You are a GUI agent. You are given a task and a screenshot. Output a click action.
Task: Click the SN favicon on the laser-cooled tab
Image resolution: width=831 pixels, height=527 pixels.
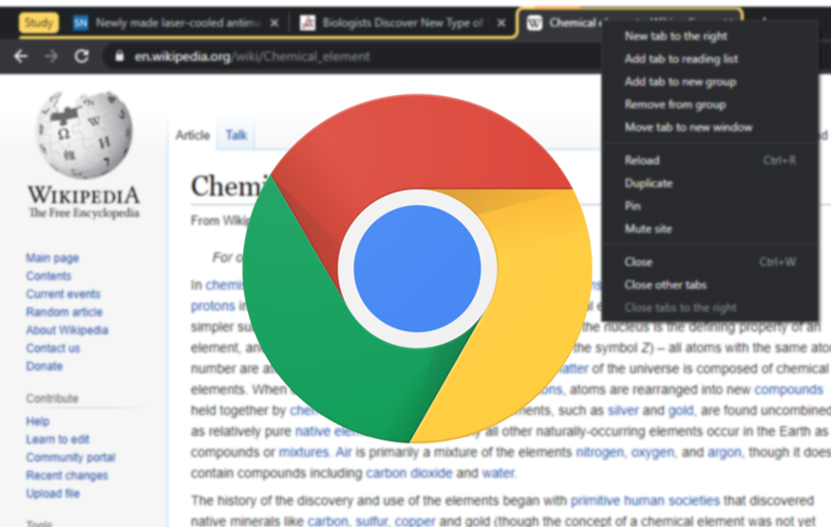click(81, 23)
